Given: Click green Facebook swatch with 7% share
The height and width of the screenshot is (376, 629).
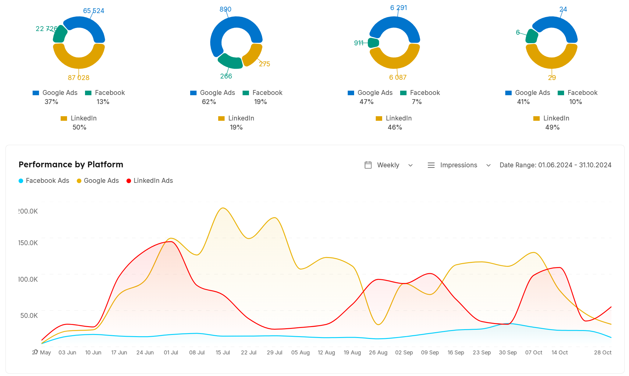Looking at the screenshot, I should 403,93.
